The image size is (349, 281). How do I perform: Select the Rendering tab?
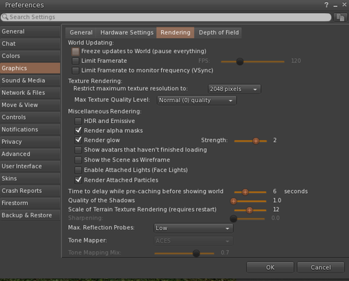tap(175, 33)
